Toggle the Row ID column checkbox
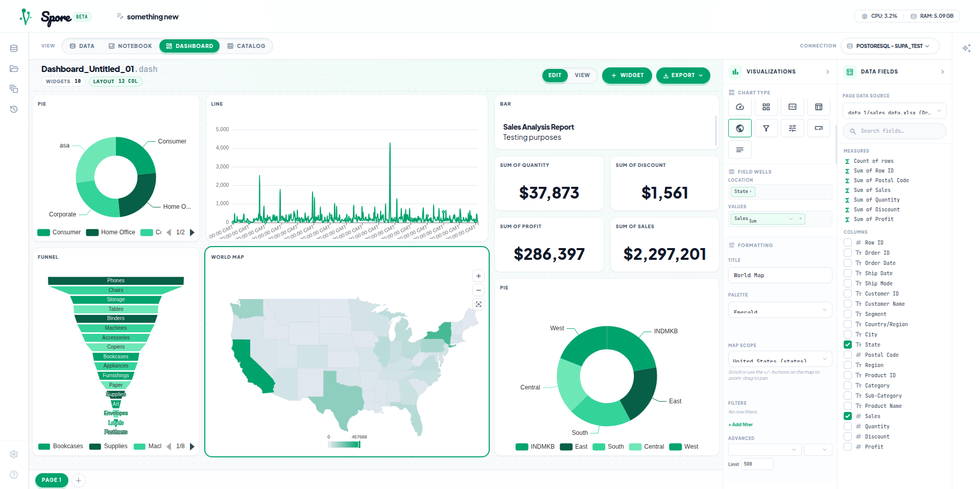The height and width of the screenshot is (489, 980). click(x=848, y=242)
